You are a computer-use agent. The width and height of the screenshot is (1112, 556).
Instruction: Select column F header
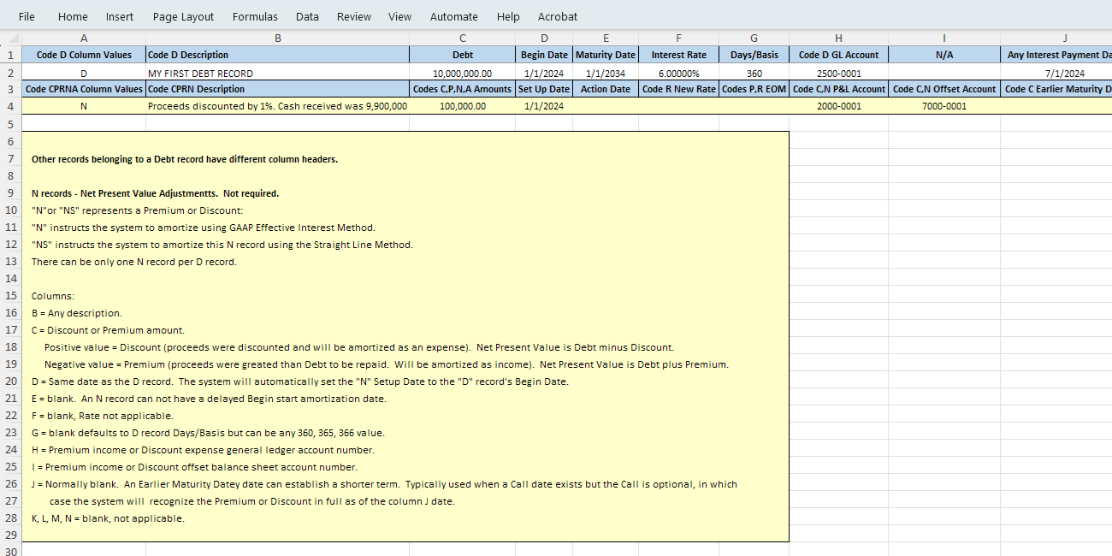click(679, 38)
